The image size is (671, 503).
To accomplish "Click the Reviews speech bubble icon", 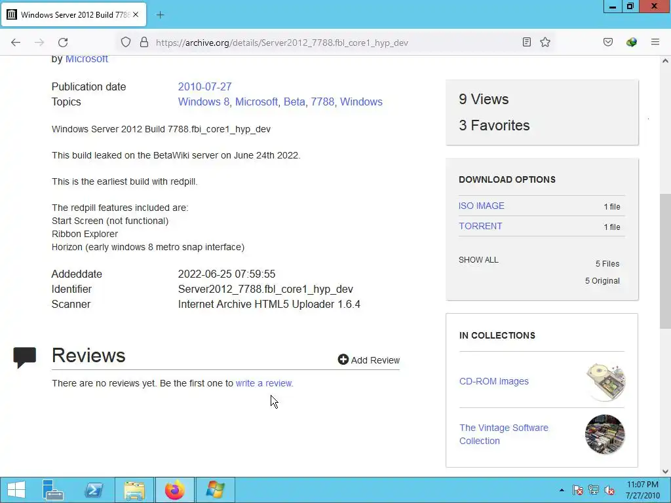I will 24,358.
